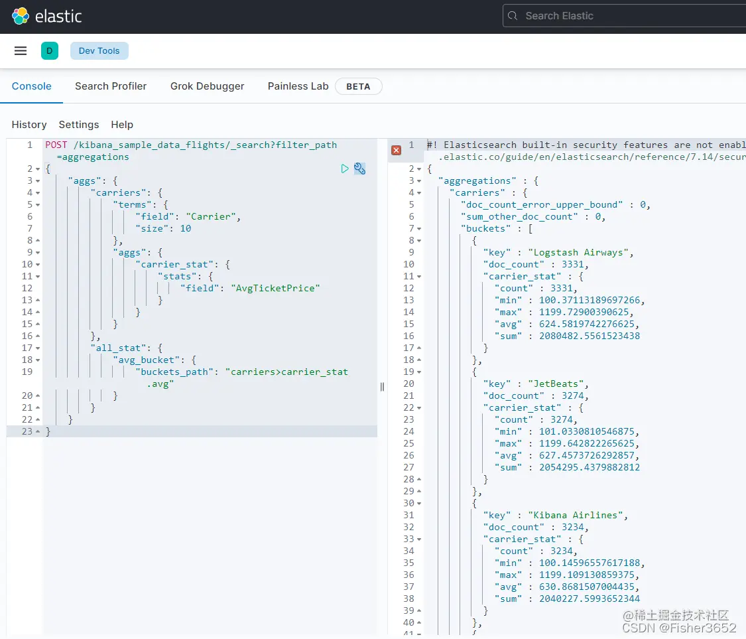Click the "JetBeats" key in output

pyautogui.click(x=556, y=384)
